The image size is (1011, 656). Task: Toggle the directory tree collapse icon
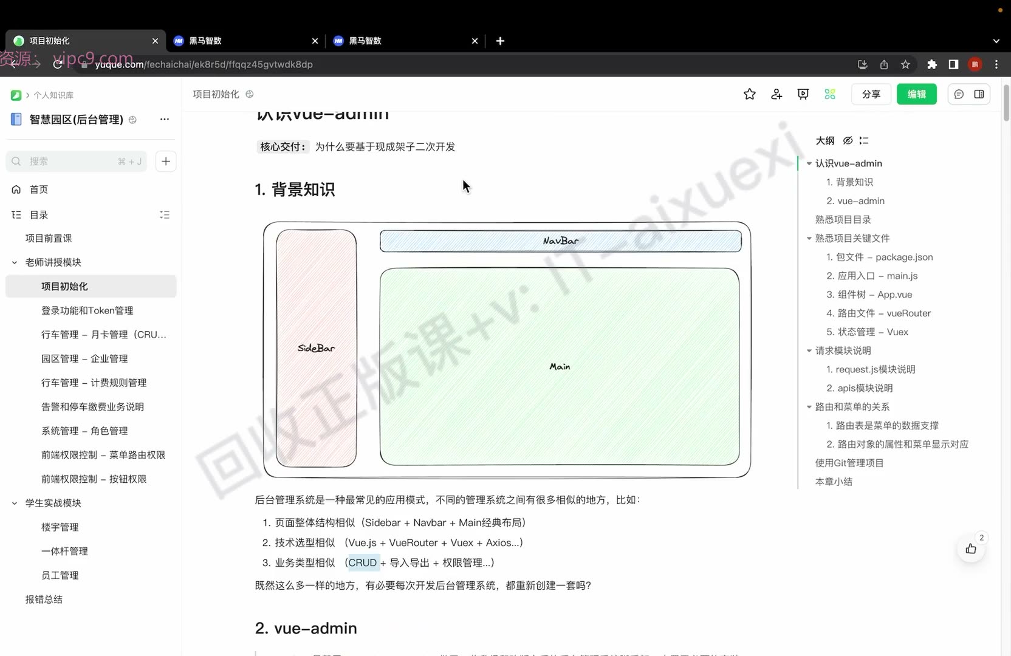pos(165,214)
